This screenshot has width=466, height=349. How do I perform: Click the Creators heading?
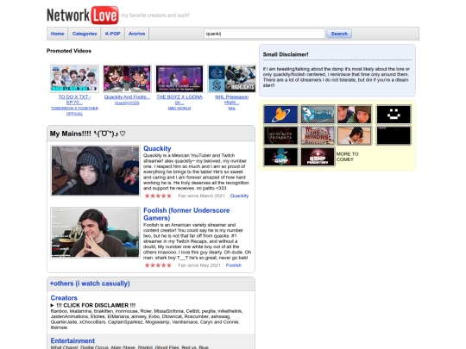tap(64, 297)
